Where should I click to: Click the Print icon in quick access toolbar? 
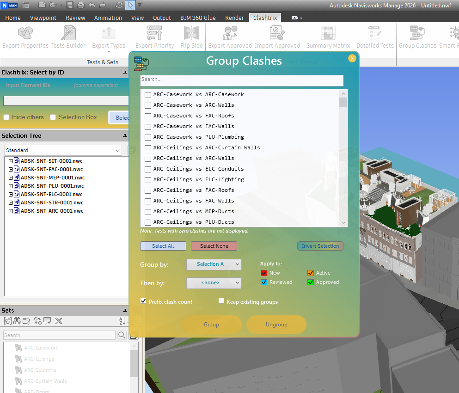coord(81,5)
